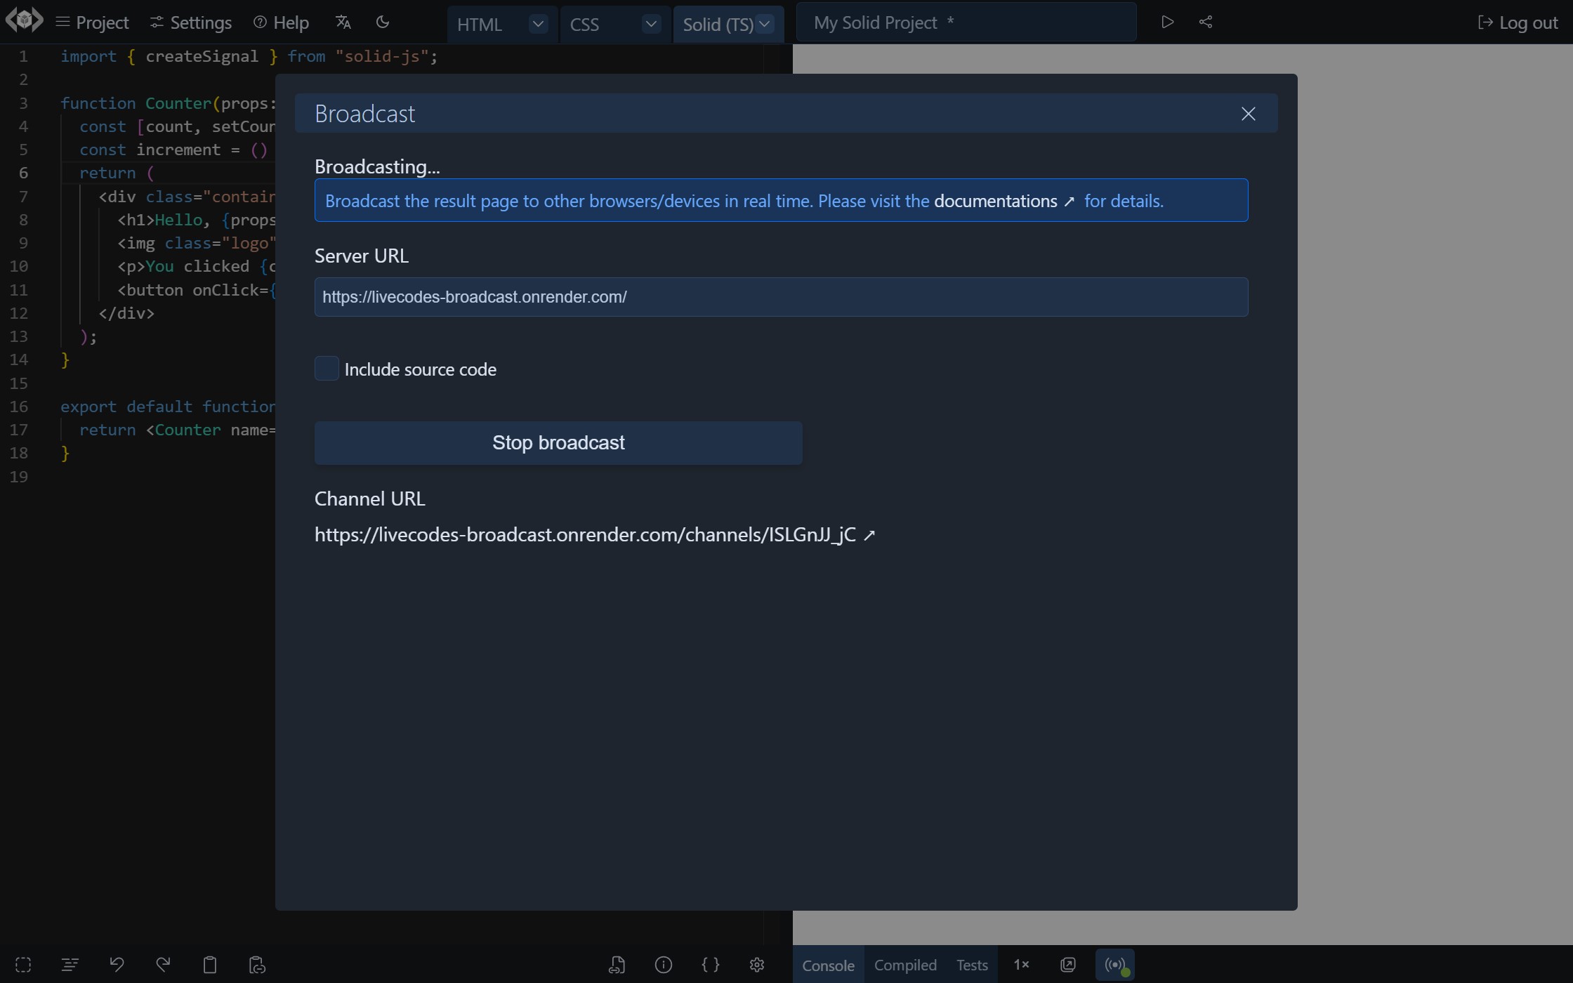Click the undo icon in the editor toolbar

tap(117, 965)
